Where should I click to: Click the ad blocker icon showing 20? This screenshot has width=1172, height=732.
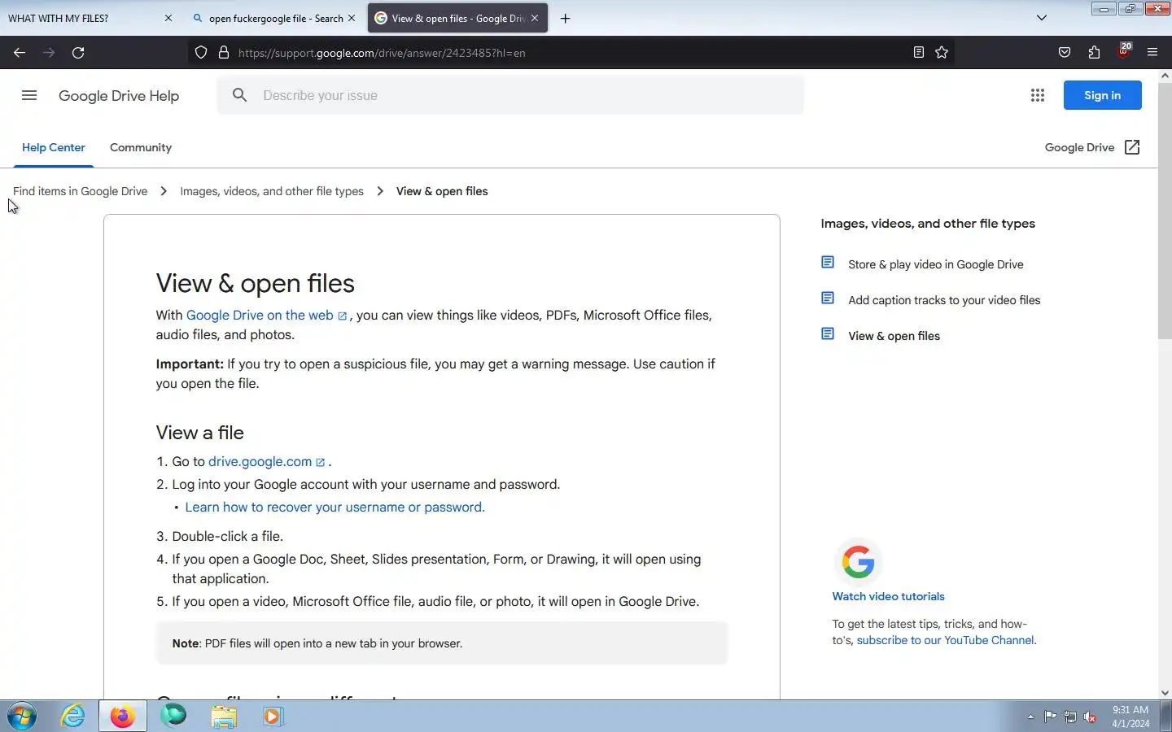coord(1124,51)
